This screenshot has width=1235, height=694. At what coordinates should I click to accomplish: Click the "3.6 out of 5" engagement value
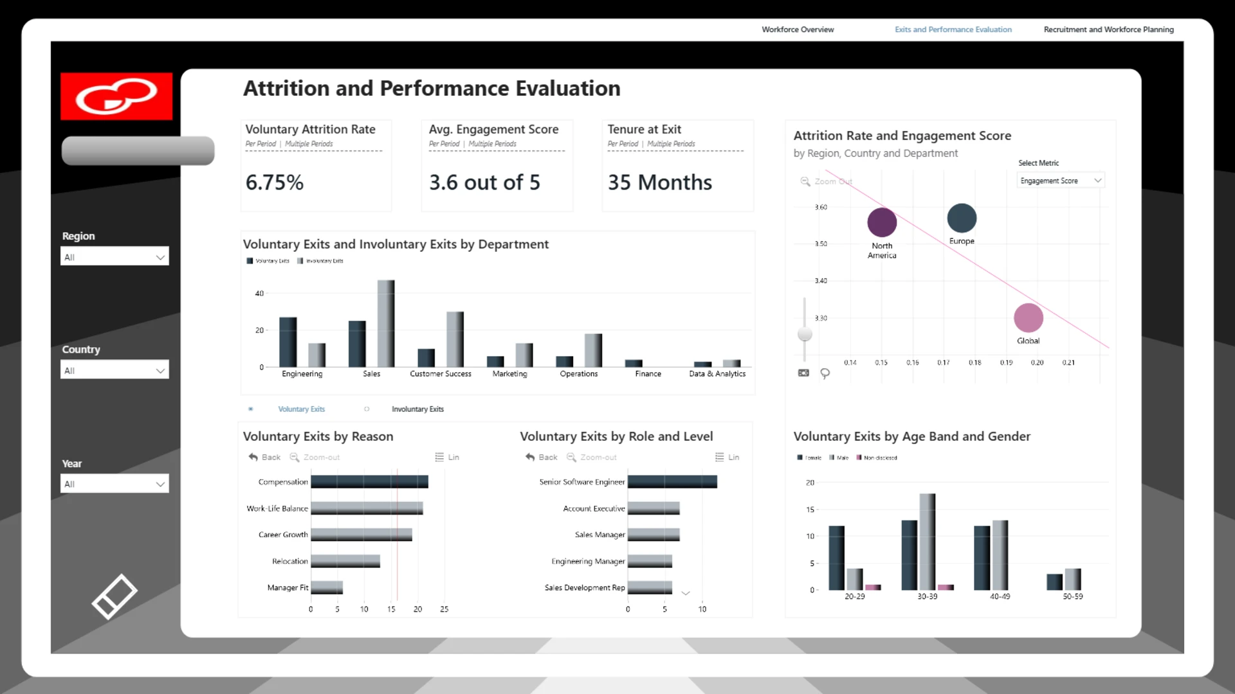[485, 182]
